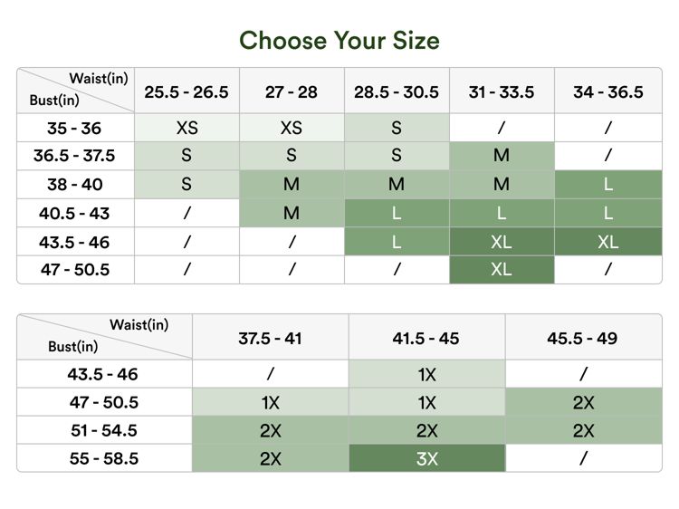679x509 pixels.
Task: Select waist column 45.5 - 49 header
Action: click(x=583, y=339)
